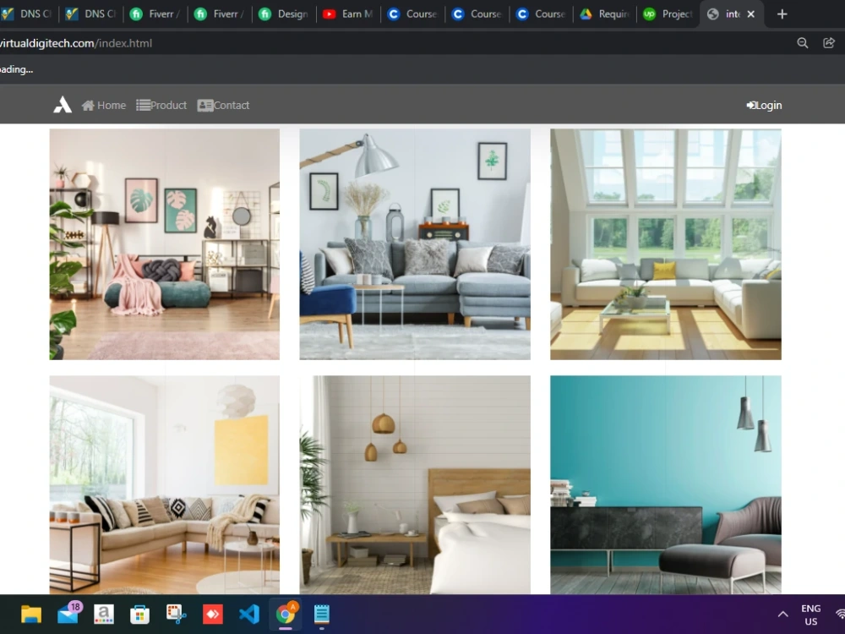Switch to the Project Upwork tab
The image size is (845, 634).
coord(668,14)
